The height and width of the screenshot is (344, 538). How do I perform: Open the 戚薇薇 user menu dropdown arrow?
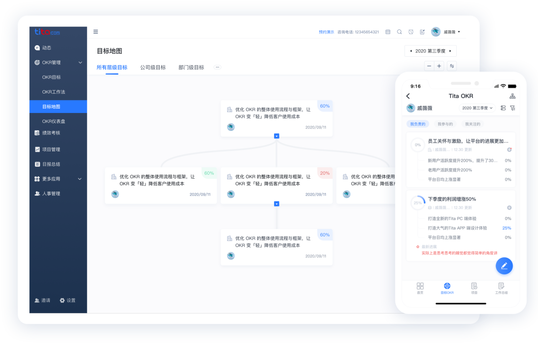click(x=459, y=32)
